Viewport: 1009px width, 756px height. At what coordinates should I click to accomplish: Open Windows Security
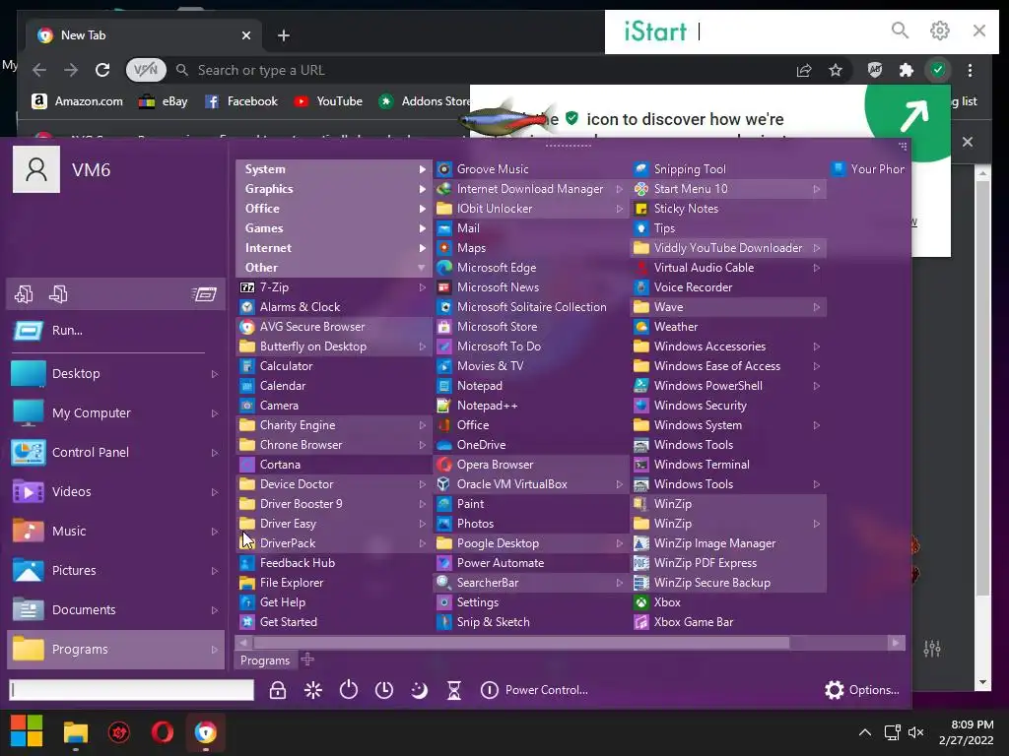point(728,406)
